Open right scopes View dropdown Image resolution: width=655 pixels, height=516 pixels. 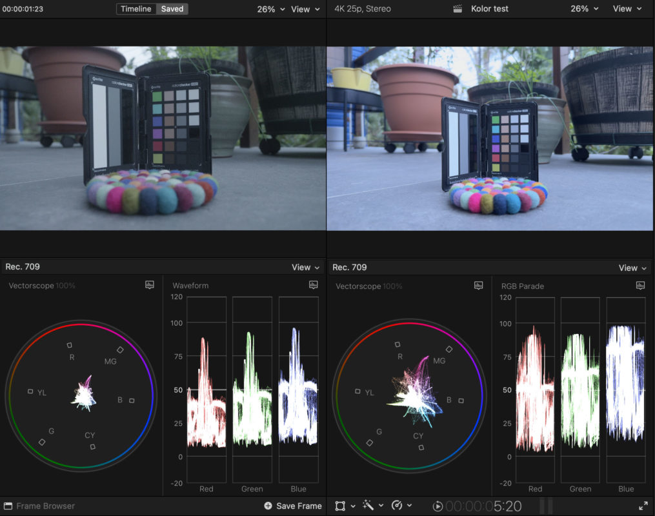pyautogui.click(x=632, y=268)
